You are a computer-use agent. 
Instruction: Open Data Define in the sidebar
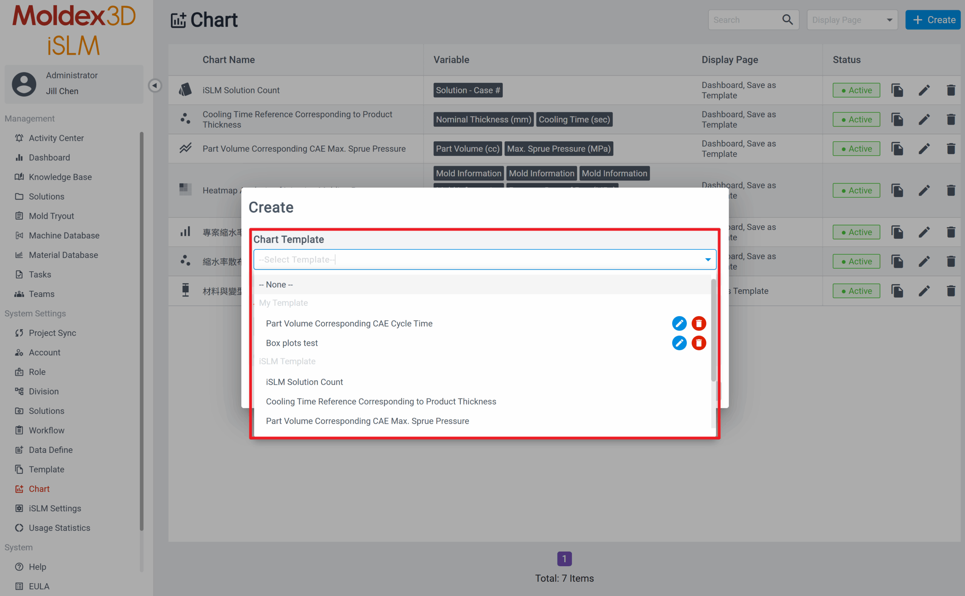[51, 450]
